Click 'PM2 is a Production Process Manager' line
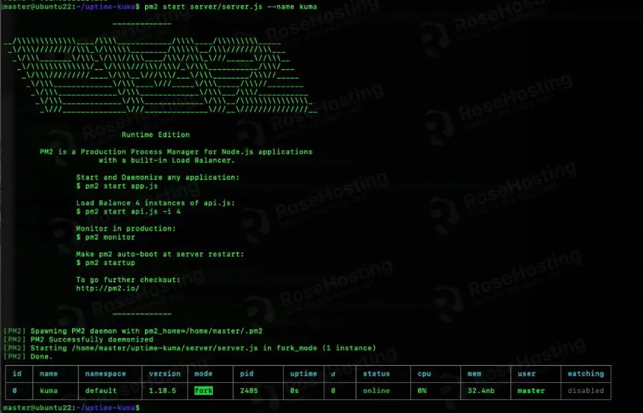The image size is (643, 413). click(176, 151)
